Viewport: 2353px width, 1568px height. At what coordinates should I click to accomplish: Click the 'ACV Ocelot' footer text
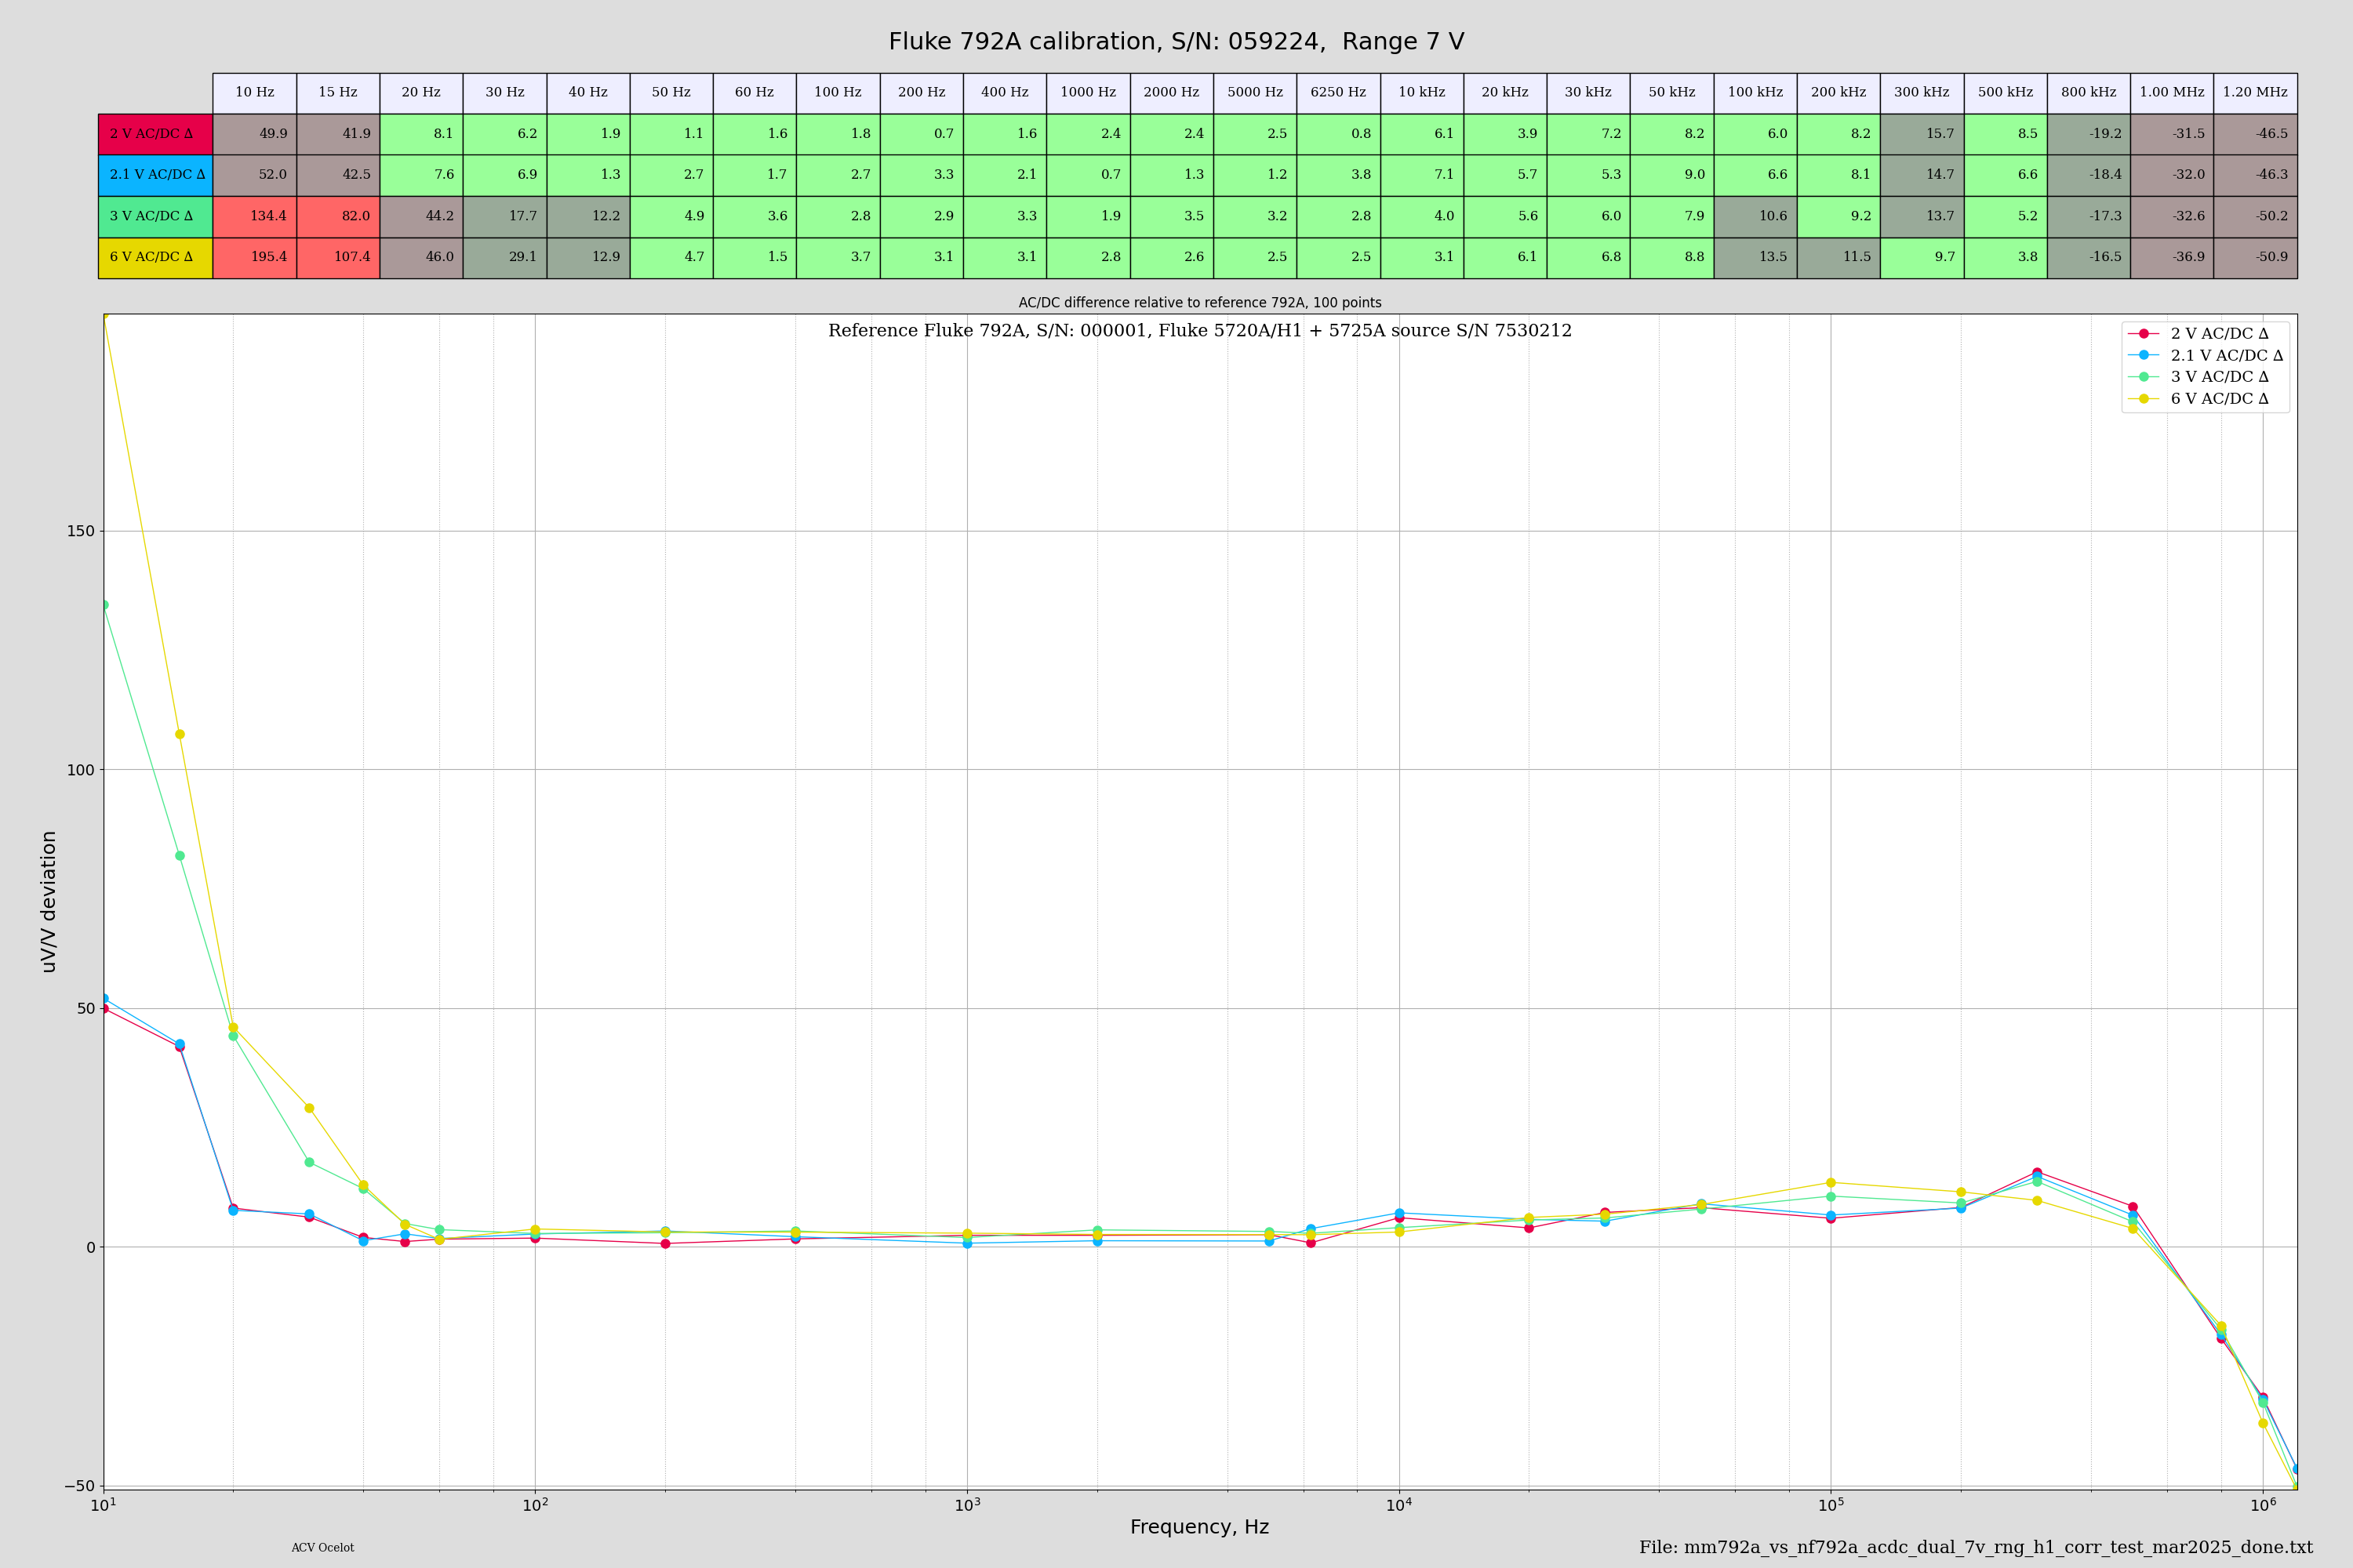point(322,1548)
